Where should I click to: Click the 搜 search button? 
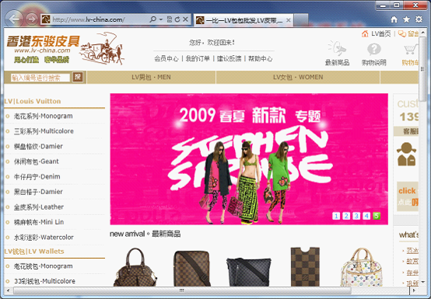tap(78, 77)
